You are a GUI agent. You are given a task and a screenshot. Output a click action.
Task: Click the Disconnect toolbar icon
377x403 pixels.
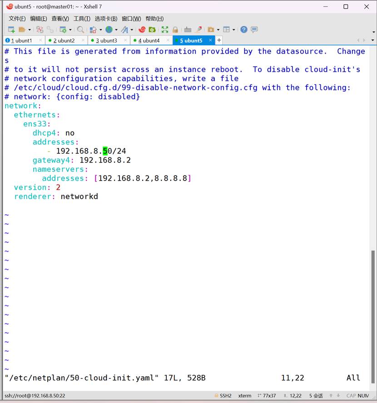pyautogui.click(x=40, y=29)
